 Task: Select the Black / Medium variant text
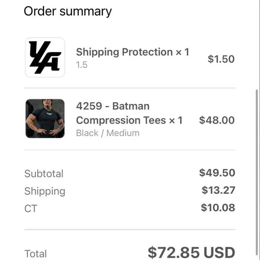[108, 133]
